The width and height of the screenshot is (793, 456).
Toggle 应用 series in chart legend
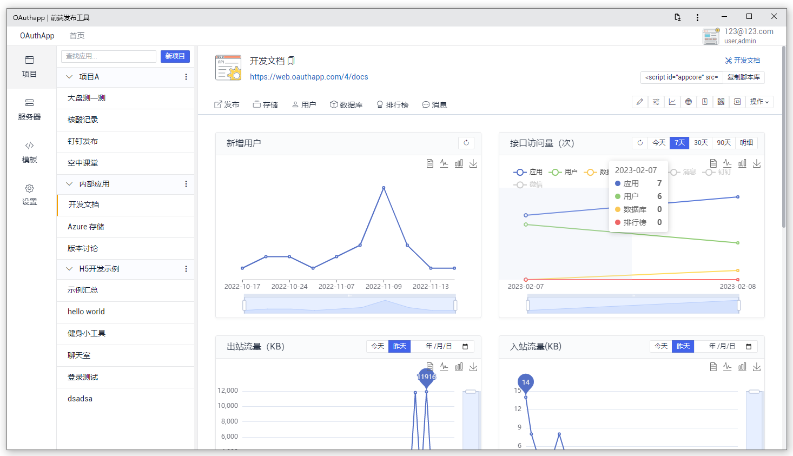pyautogui.click(x=528, y=172)
